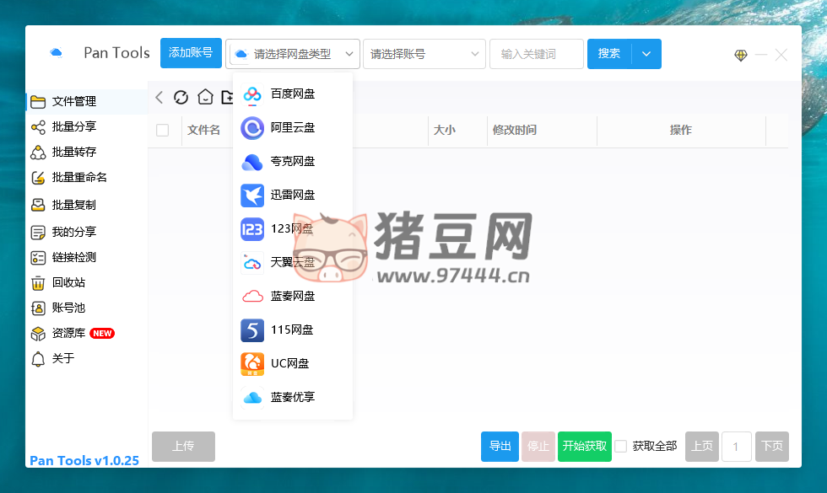The width and height of the screenshot is (827, 493).
Task: Go to previous page with 上页
Action: click(702, 447)
